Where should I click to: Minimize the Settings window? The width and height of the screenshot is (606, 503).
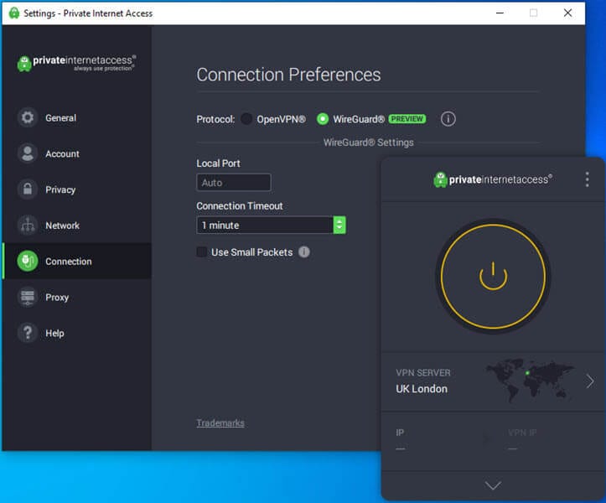(500, 13)
